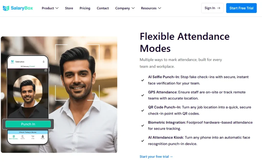Follow the 'Start your free trial' link
The height and width of the screenshot is (163, 262).
(x=156, y=157)
